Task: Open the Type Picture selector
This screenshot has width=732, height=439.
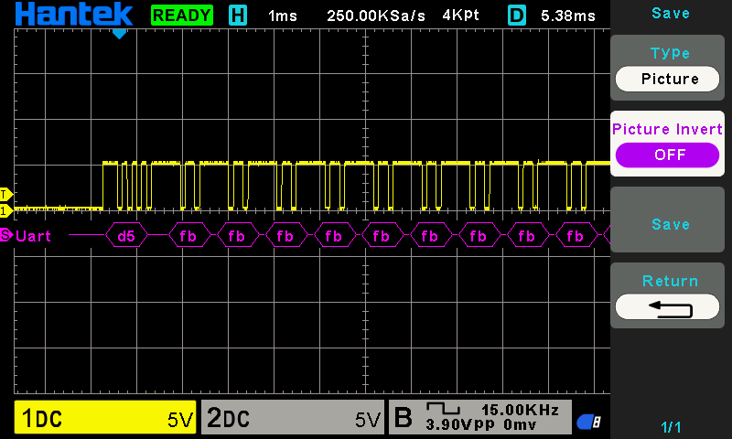Action: [670, 79]
